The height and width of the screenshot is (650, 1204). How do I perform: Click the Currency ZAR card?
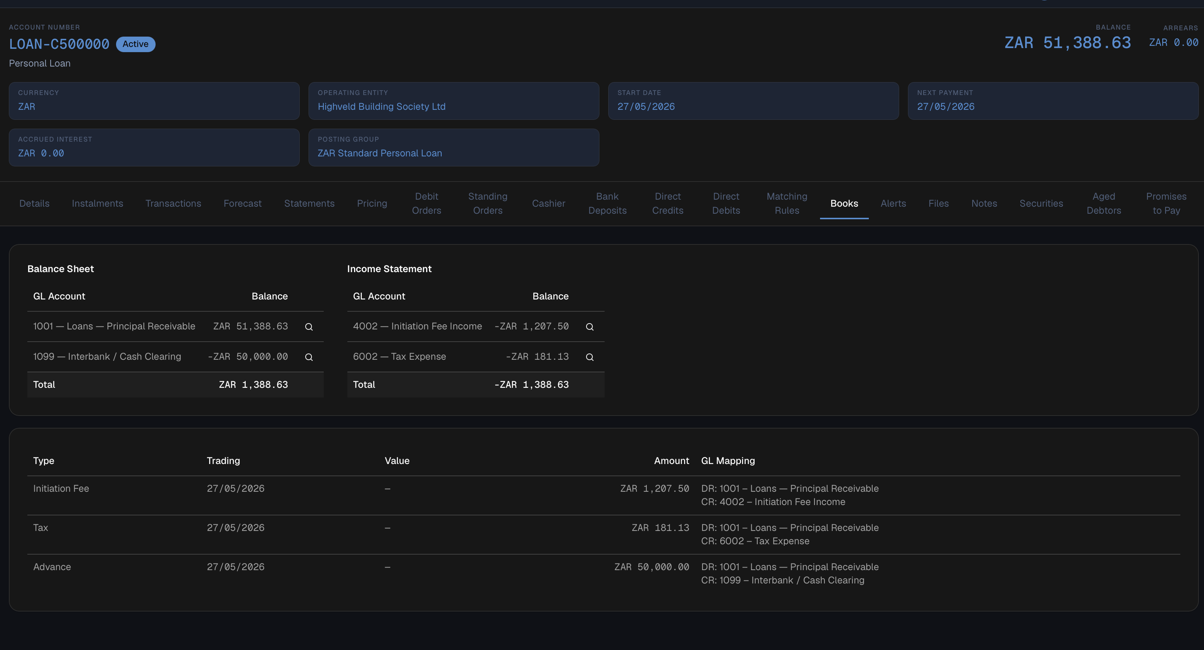point(154,101)
